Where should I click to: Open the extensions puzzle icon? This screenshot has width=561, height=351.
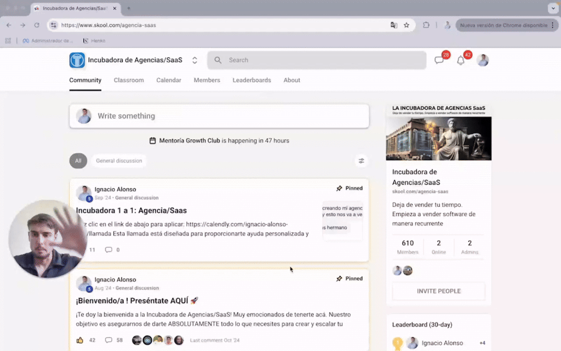[426, 25]
